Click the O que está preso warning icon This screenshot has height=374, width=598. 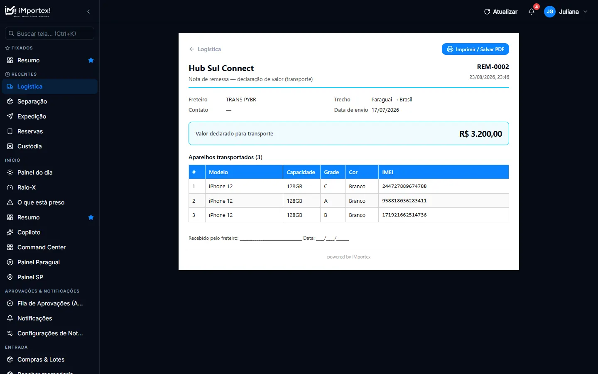point(10,202)
